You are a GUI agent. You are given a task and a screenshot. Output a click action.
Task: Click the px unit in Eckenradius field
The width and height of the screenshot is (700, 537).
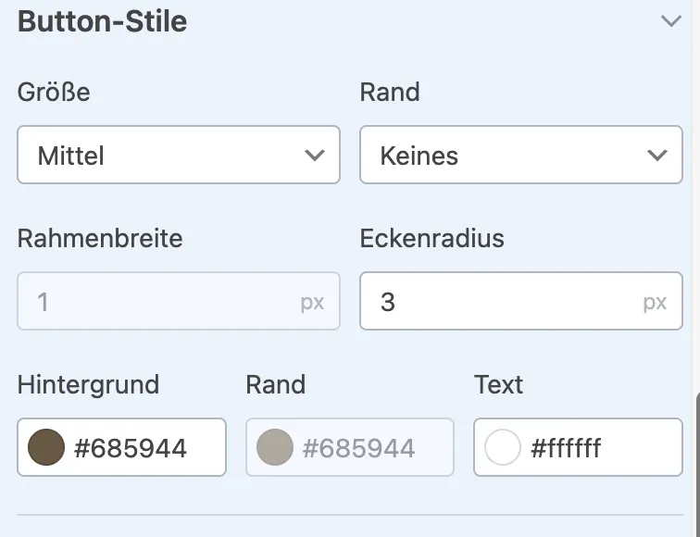tap(655, 302)
